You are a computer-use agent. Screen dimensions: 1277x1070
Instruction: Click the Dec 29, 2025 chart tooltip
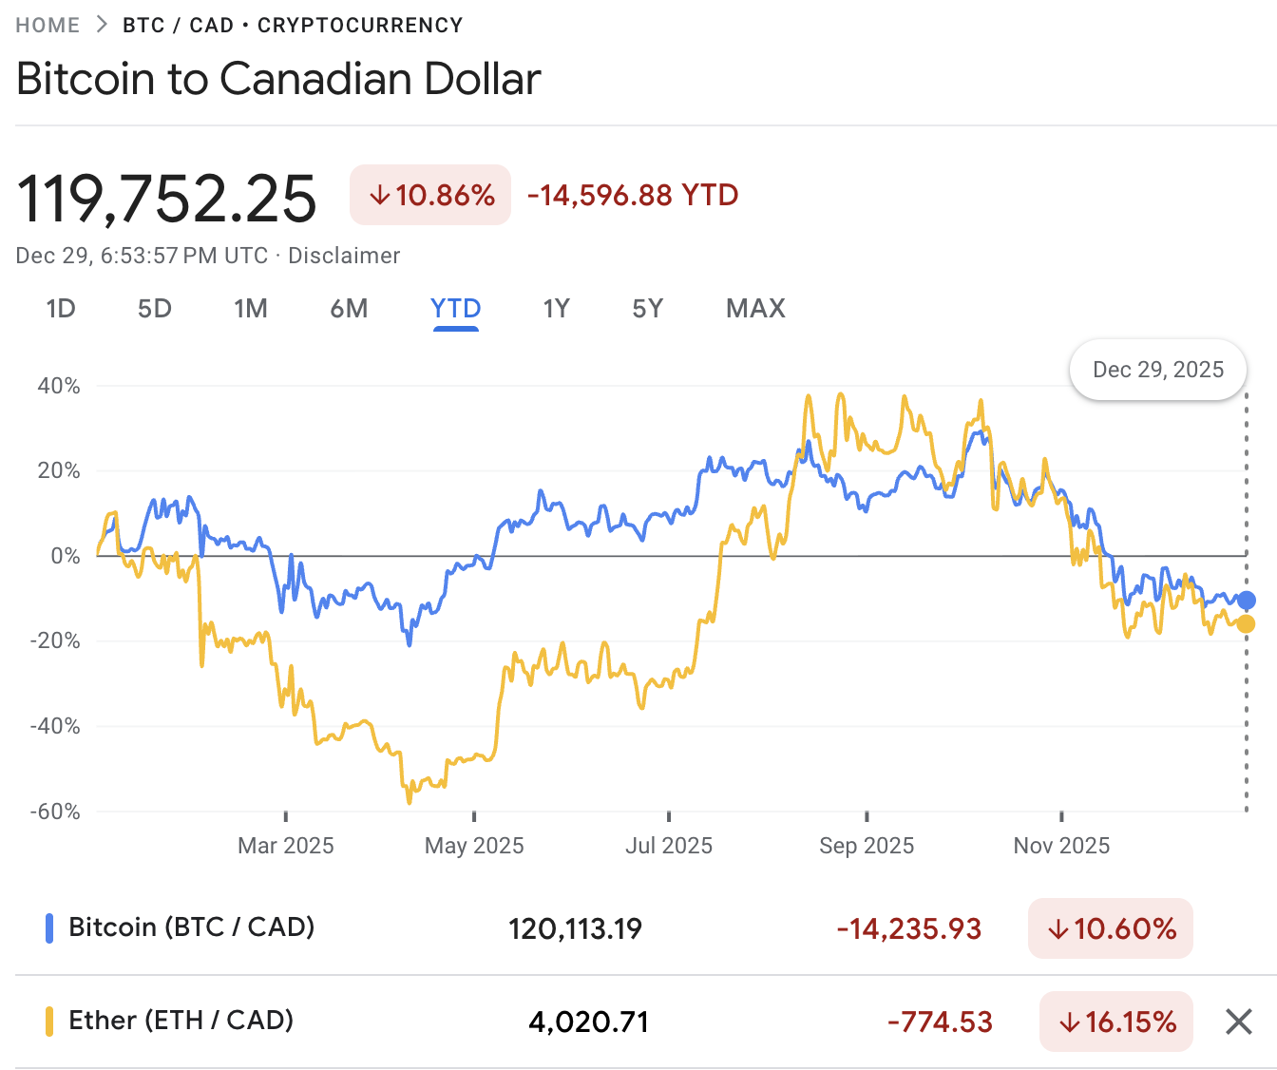coord(1157,370)
